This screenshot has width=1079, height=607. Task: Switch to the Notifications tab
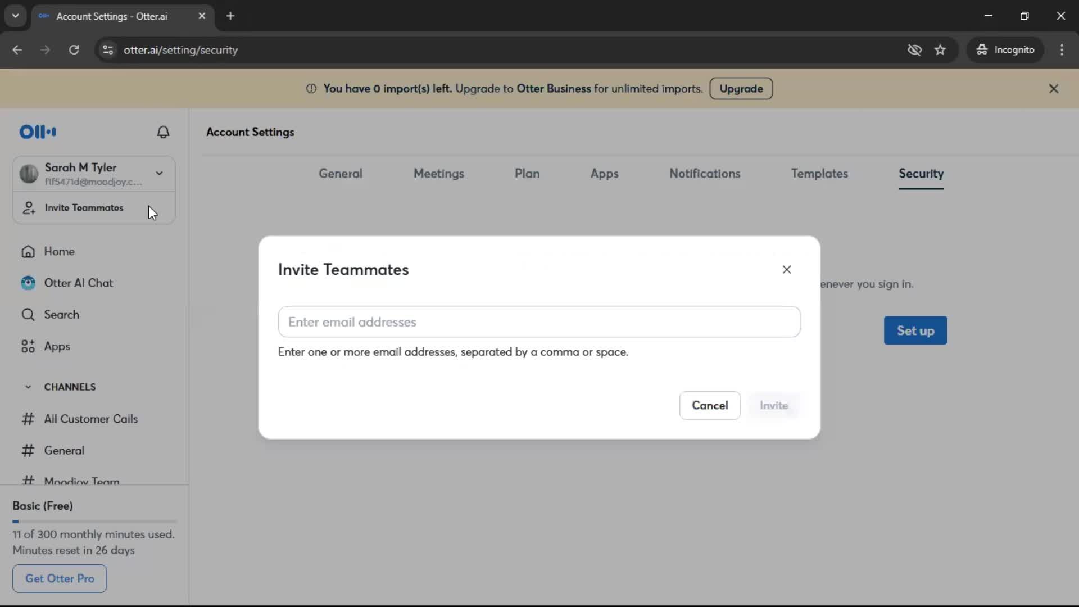[x=704, y=174]
